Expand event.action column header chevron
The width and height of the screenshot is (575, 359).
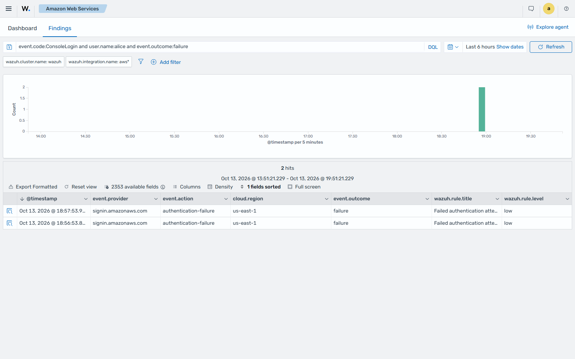tap(226, 199)
